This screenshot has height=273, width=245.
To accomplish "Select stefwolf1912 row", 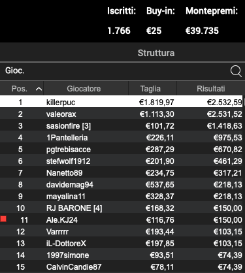I will (x=121, y=161).
